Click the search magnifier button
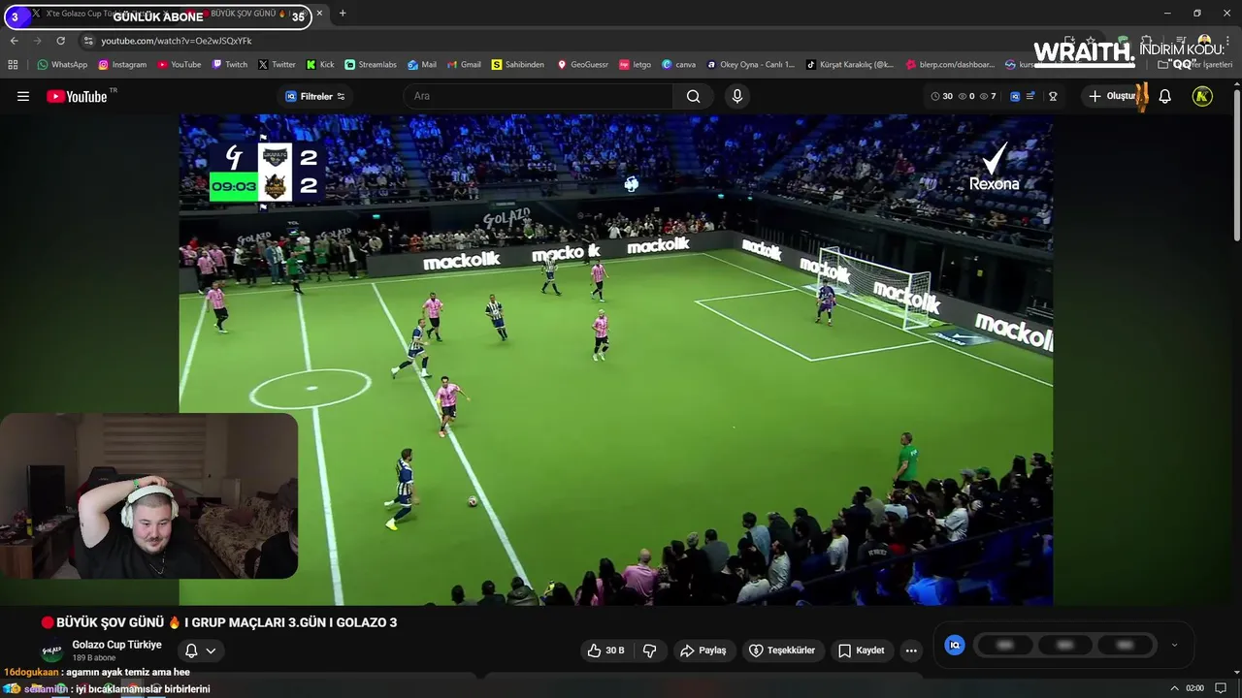The image size is (1242, 698). 693,96
